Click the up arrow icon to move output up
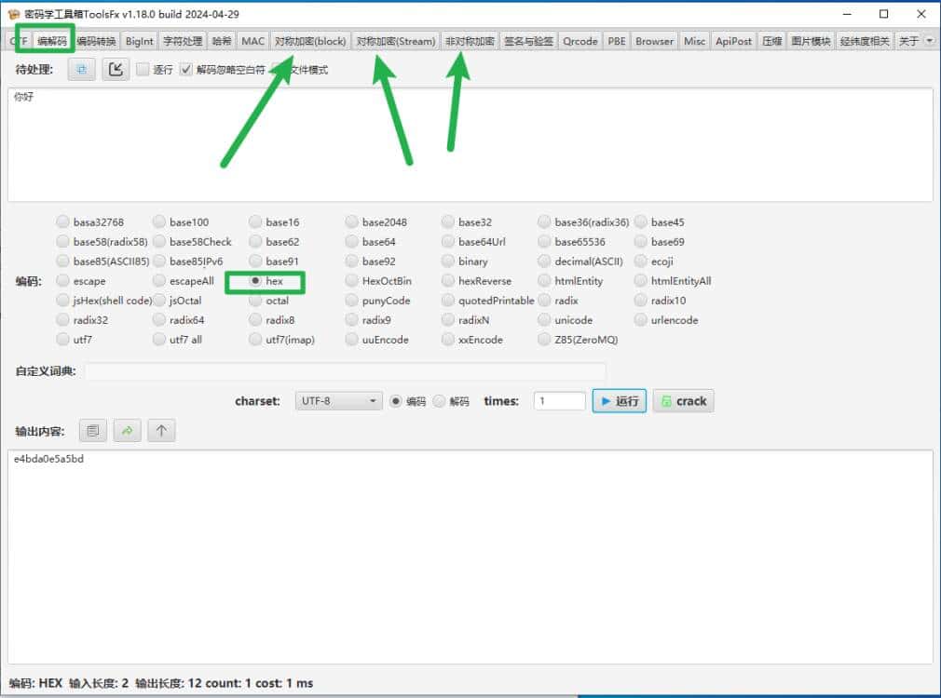The image size is (941, 698). click(161, 430)
